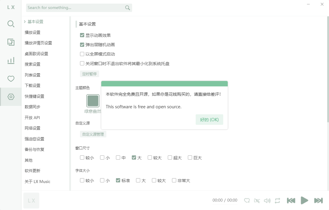Select the 绿意盎然 theme color swatch
Screen dimensions: 329x210
click(x=93, y=101)
